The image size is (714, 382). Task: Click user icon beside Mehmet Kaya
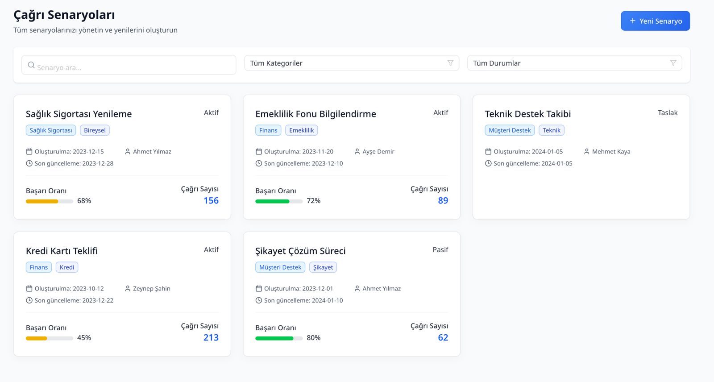pyautogui.click(x=587, y=152)
